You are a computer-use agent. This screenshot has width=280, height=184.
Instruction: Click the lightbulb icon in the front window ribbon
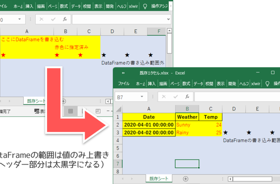click(x=267, y=83)
